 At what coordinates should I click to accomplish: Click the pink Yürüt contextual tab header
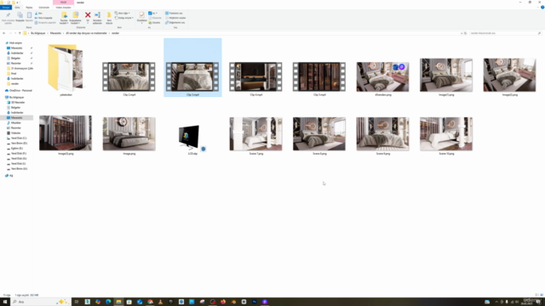click(63, 3)
